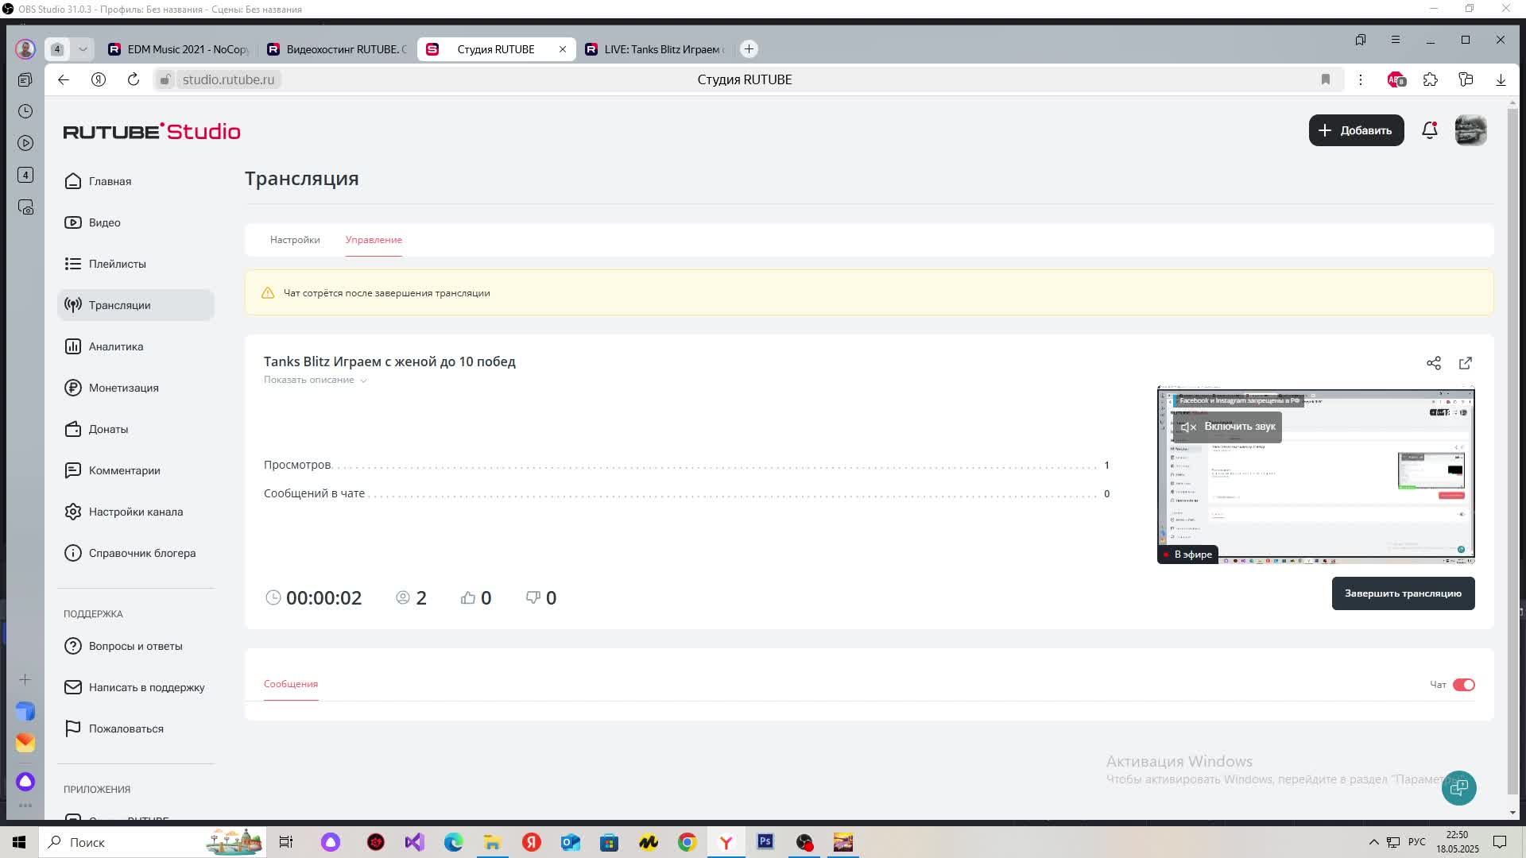Open OBS Studio from the taskbar
The height and width of the screenshot is (858, 1526).
coord(804,842)
